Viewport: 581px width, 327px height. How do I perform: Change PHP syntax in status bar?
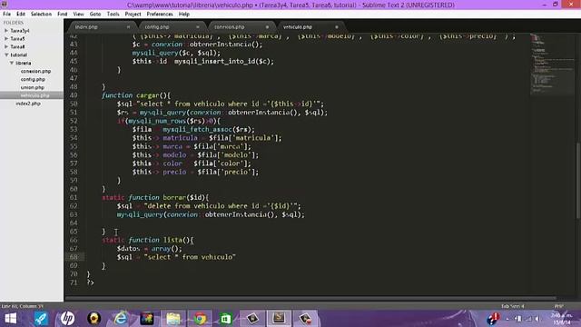click(559, 306)
